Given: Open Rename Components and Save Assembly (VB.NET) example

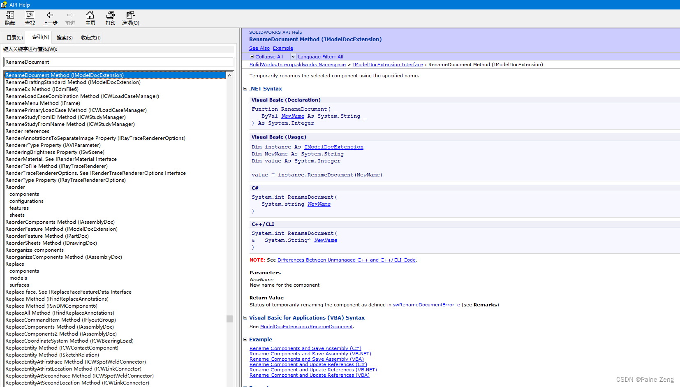Looking at the screenshot, I should point(310,354).
